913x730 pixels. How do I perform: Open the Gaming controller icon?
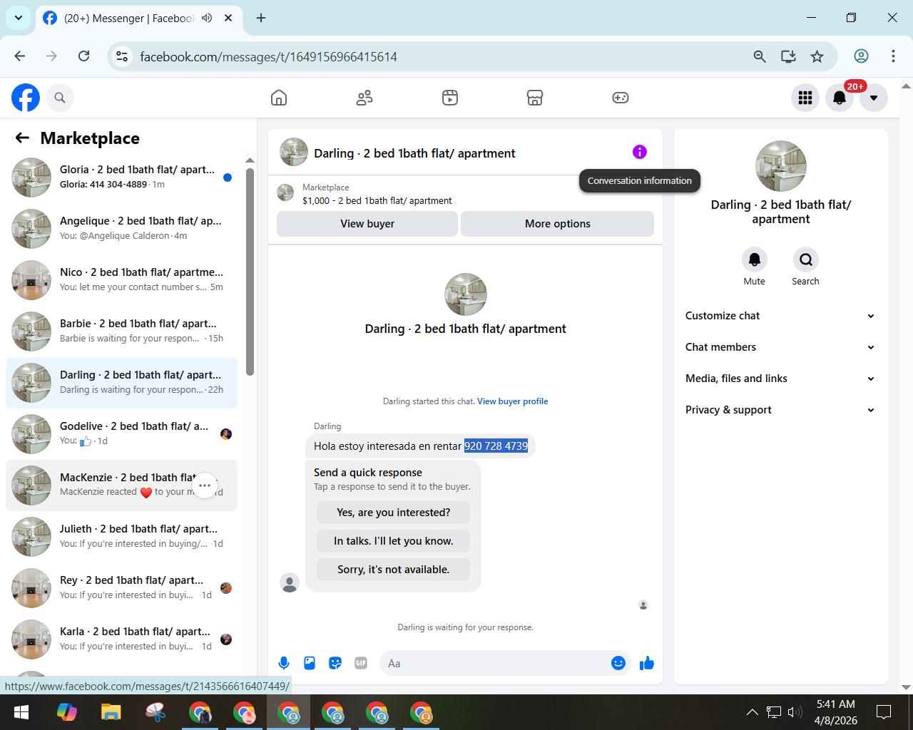click(621, 98)
